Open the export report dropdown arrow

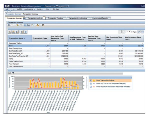coord(34,25)
